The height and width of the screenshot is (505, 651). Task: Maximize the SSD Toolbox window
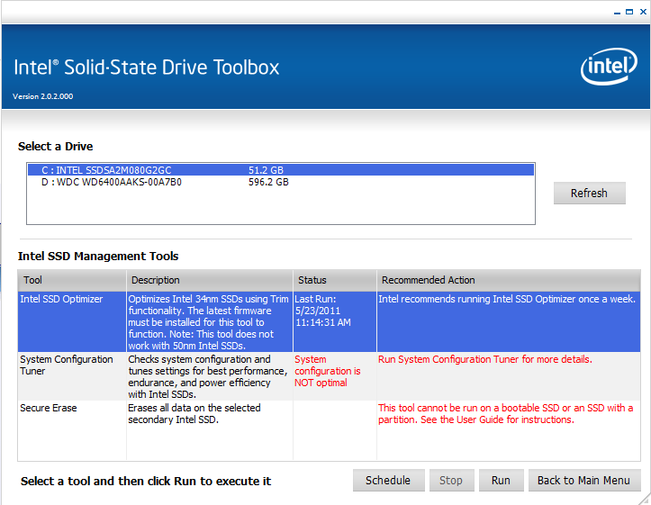[x=628, y=12]
